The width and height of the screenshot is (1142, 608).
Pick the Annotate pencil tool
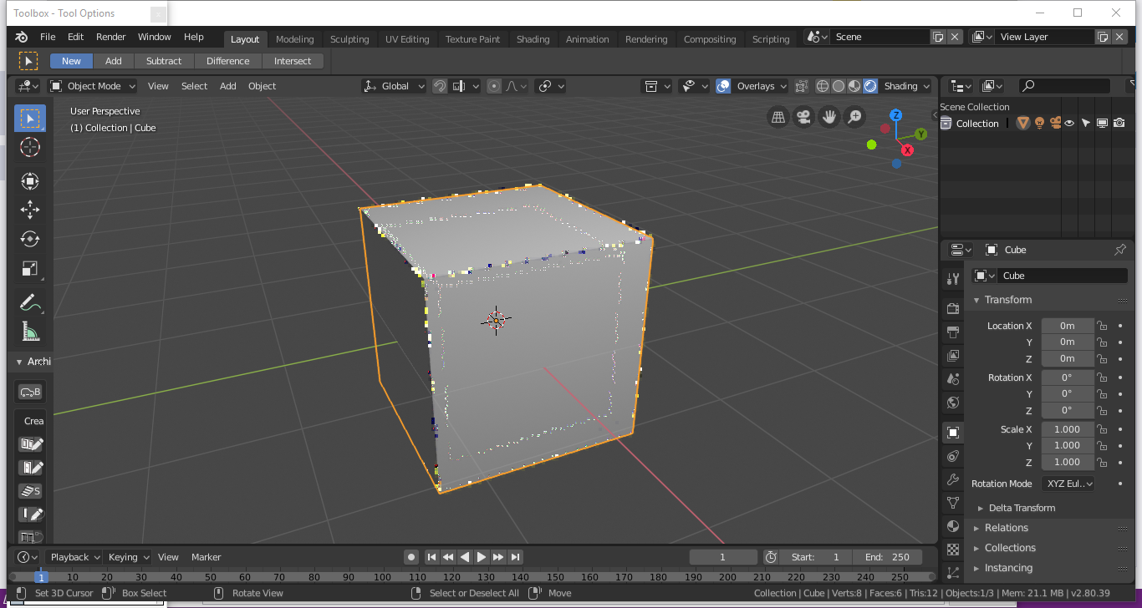click(30, 302)
